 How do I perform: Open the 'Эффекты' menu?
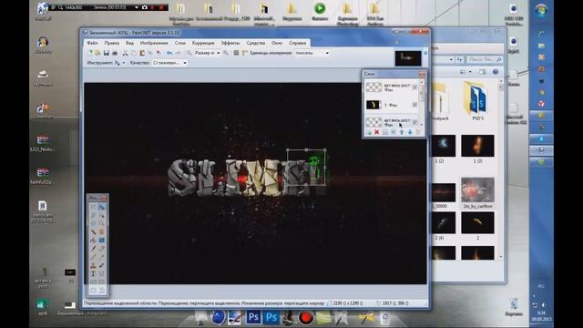(230, 43)
